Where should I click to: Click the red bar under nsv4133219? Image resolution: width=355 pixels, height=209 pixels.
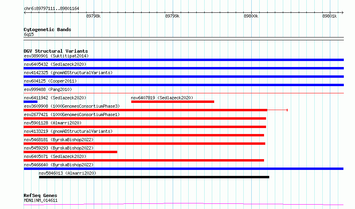[144, 135]
